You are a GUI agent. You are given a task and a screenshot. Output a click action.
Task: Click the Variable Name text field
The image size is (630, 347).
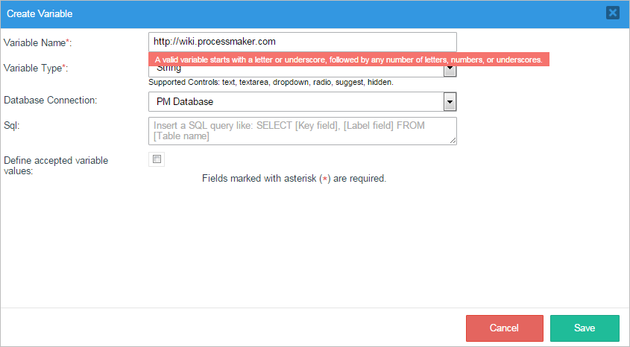point(302,42)
